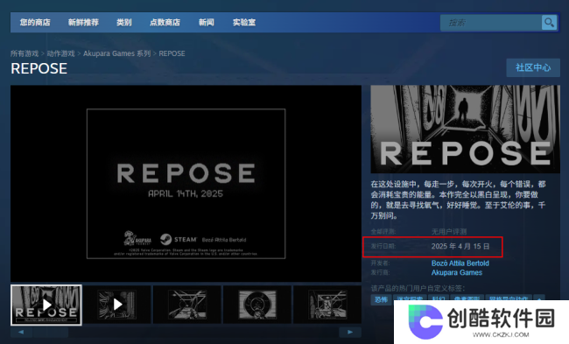Screen dimensions: 569x344
Task: Select the 恐怖 tag
Action: tap(381, 299)
